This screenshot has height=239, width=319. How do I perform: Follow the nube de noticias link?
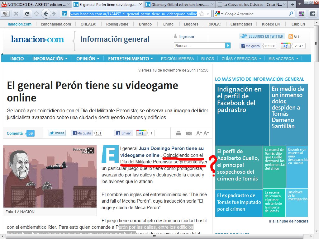click(x=294, y=221)
